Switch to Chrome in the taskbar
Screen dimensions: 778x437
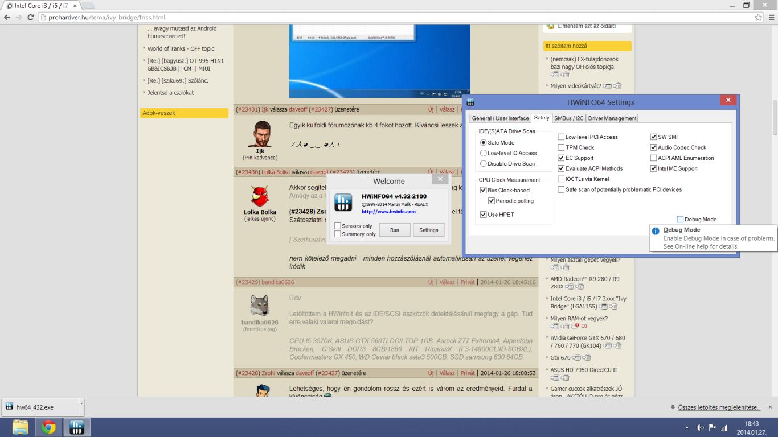click(48, 427)
